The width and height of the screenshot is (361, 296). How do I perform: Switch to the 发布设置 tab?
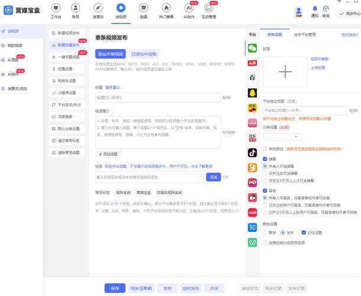275,34
